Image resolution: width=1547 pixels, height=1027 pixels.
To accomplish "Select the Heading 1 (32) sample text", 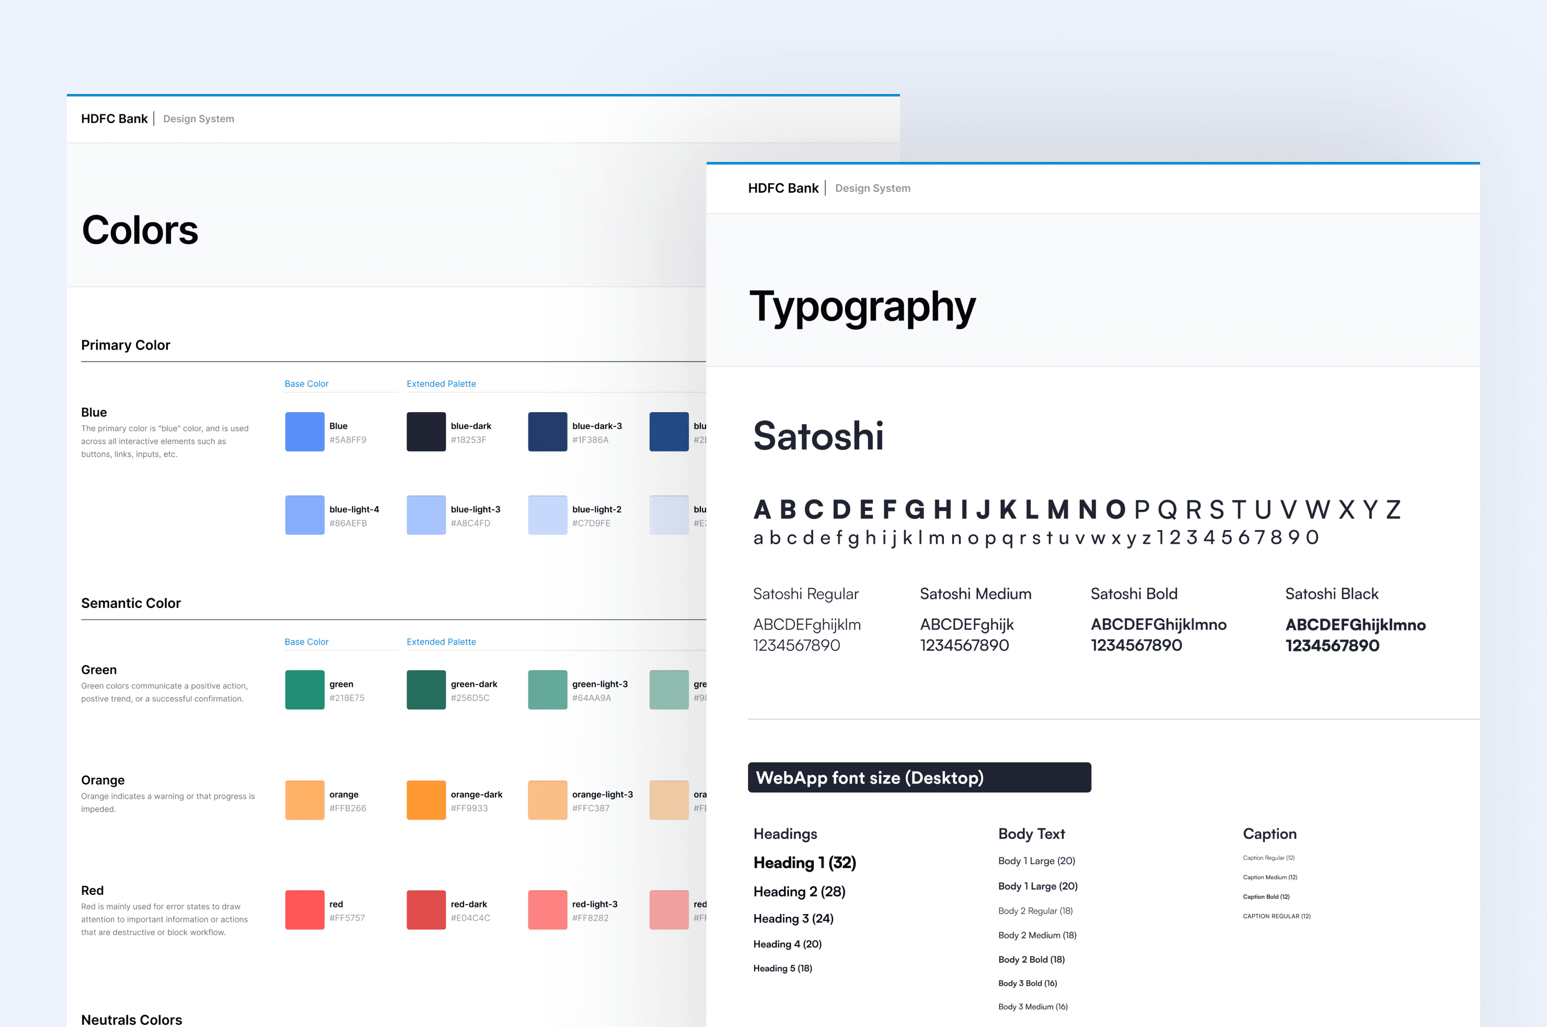I will click(x=804, y=862).
